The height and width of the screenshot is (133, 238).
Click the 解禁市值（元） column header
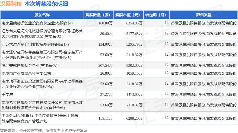(129, 15)
